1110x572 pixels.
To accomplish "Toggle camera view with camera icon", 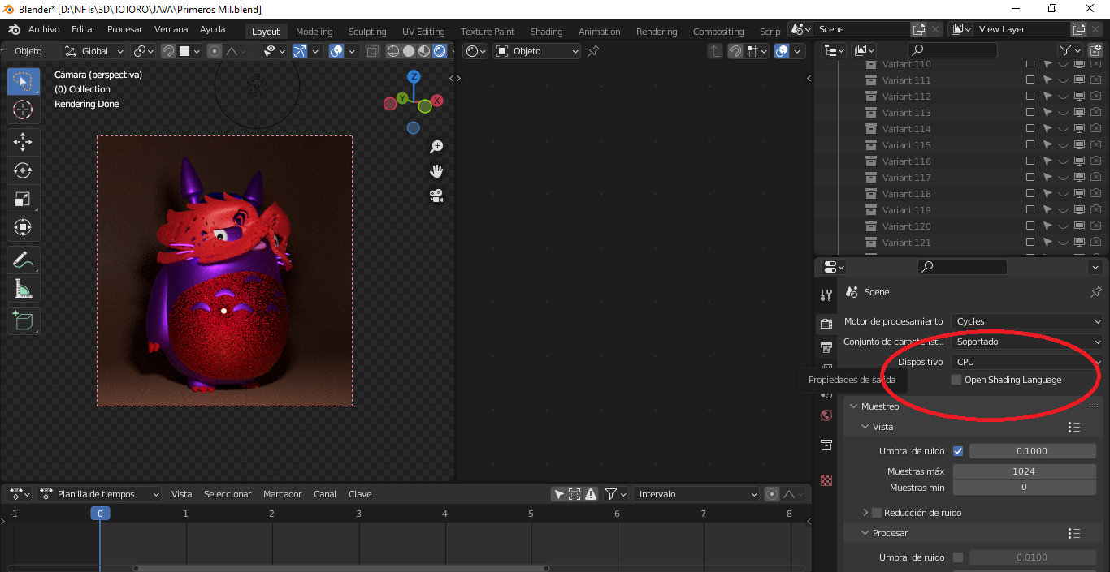I will coord(436,196).
